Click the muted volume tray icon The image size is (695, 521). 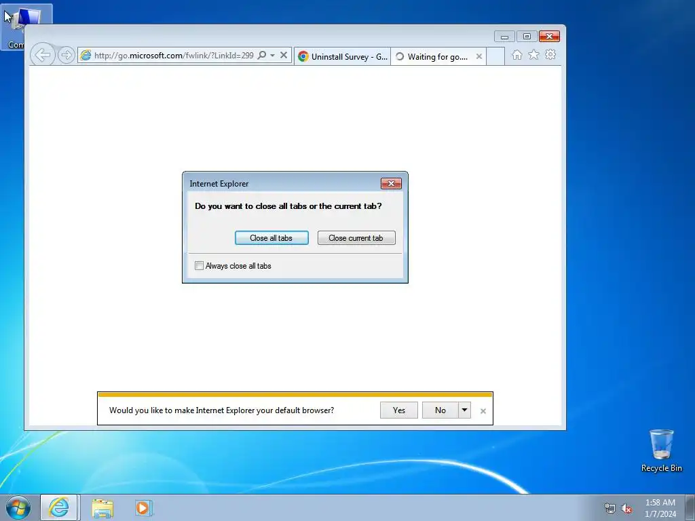[x=626, y=508]
